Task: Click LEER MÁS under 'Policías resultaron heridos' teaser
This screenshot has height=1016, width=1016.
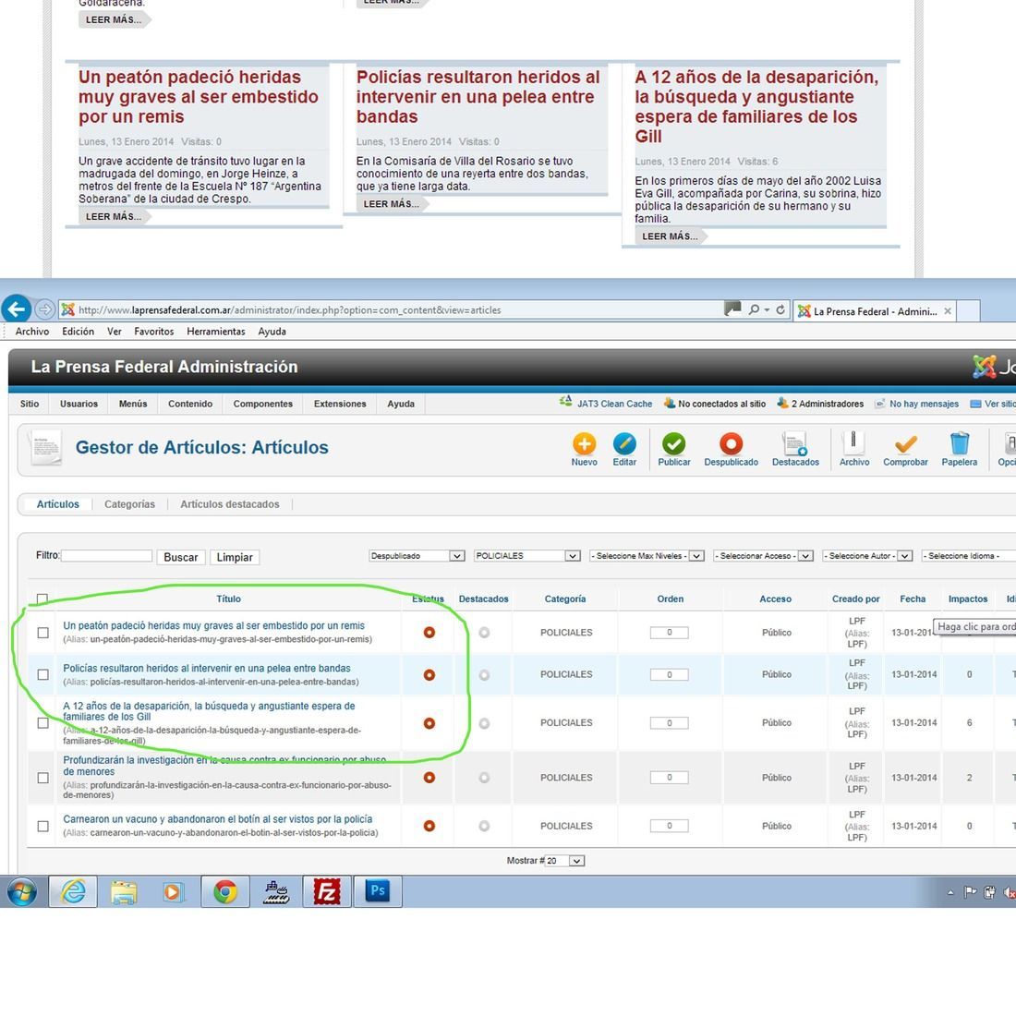Action: click(391, 204)
